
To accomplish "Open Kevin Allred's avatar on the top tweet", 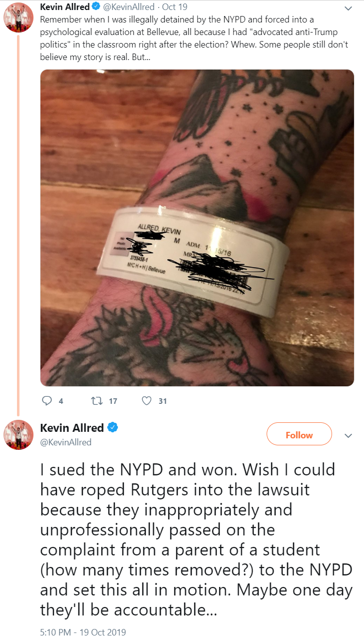I will click(18, 19).
